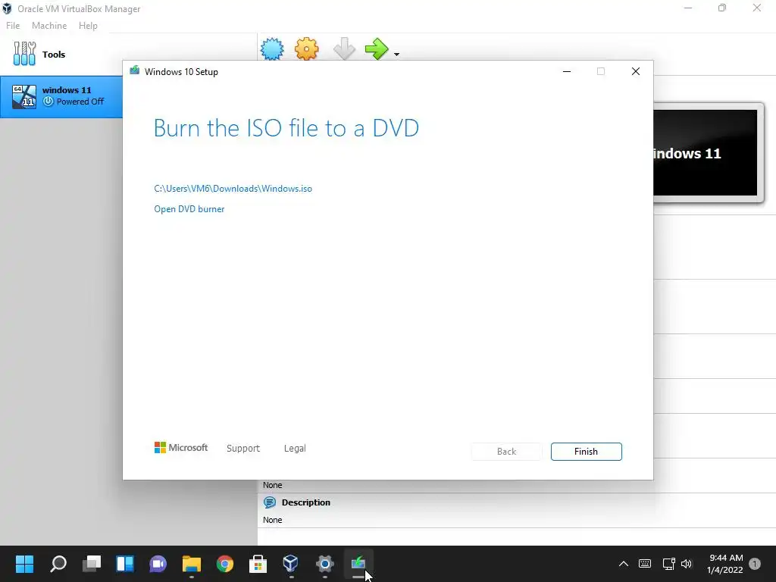The height and width of the screenshot is (582, 776).
Task: Click the Support link in Setup window
Action: (x=243, y=449)
